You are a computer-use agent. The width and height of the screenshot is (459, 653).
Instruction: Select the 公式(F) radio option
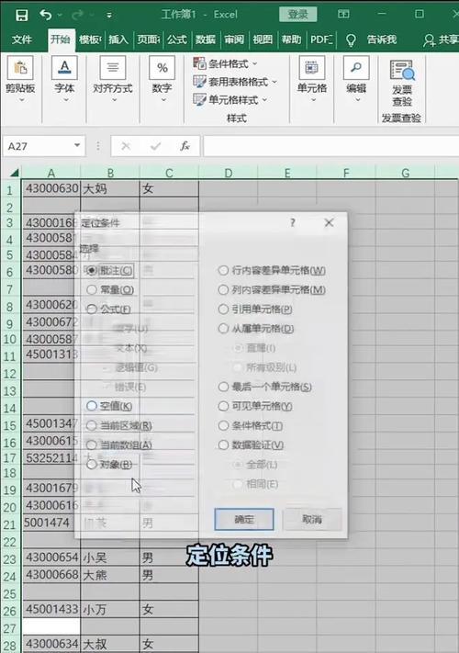[x=108, y=310]
